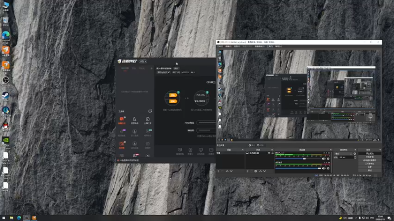Open desktop audio gear settings in OBS mixer

click(x=328, y=168)
